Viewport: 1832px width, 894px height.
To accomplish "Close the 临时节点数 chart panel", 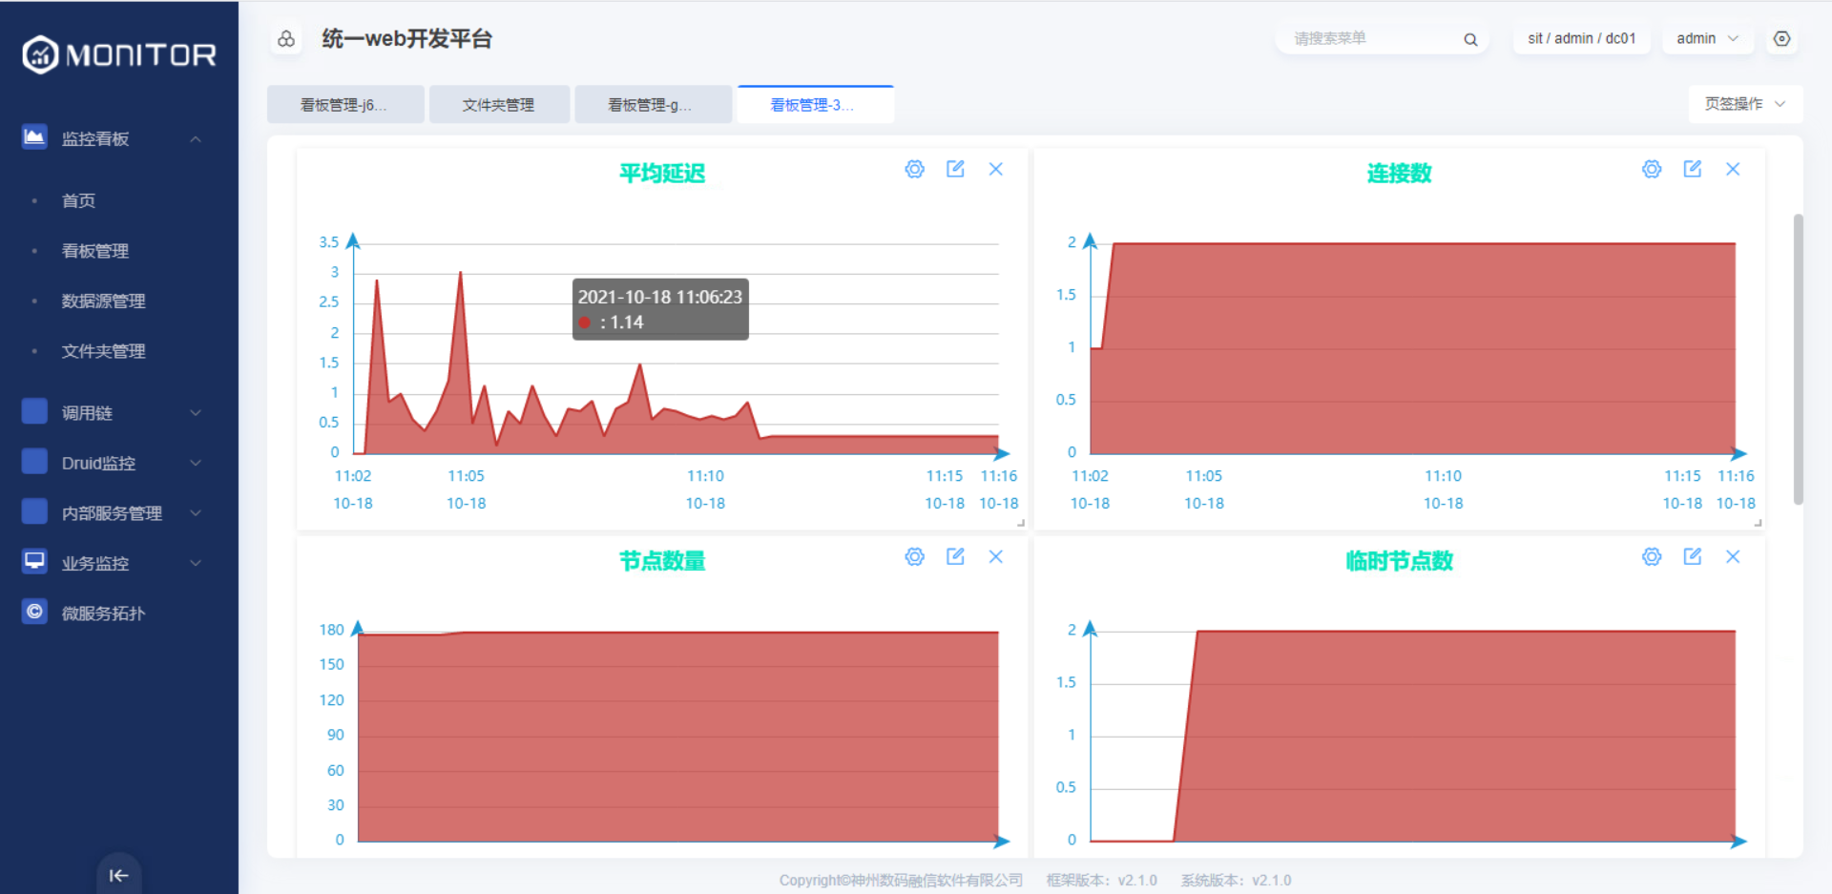I will [x=1734, y=556].
